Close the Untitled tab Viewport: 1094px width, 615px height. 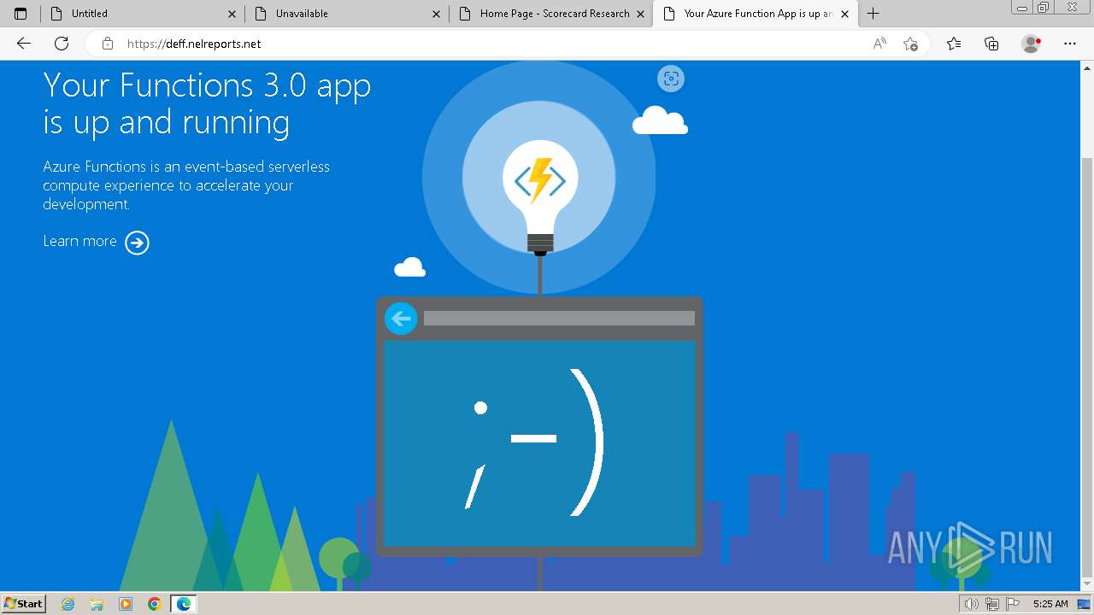click(x=232, y=14)
